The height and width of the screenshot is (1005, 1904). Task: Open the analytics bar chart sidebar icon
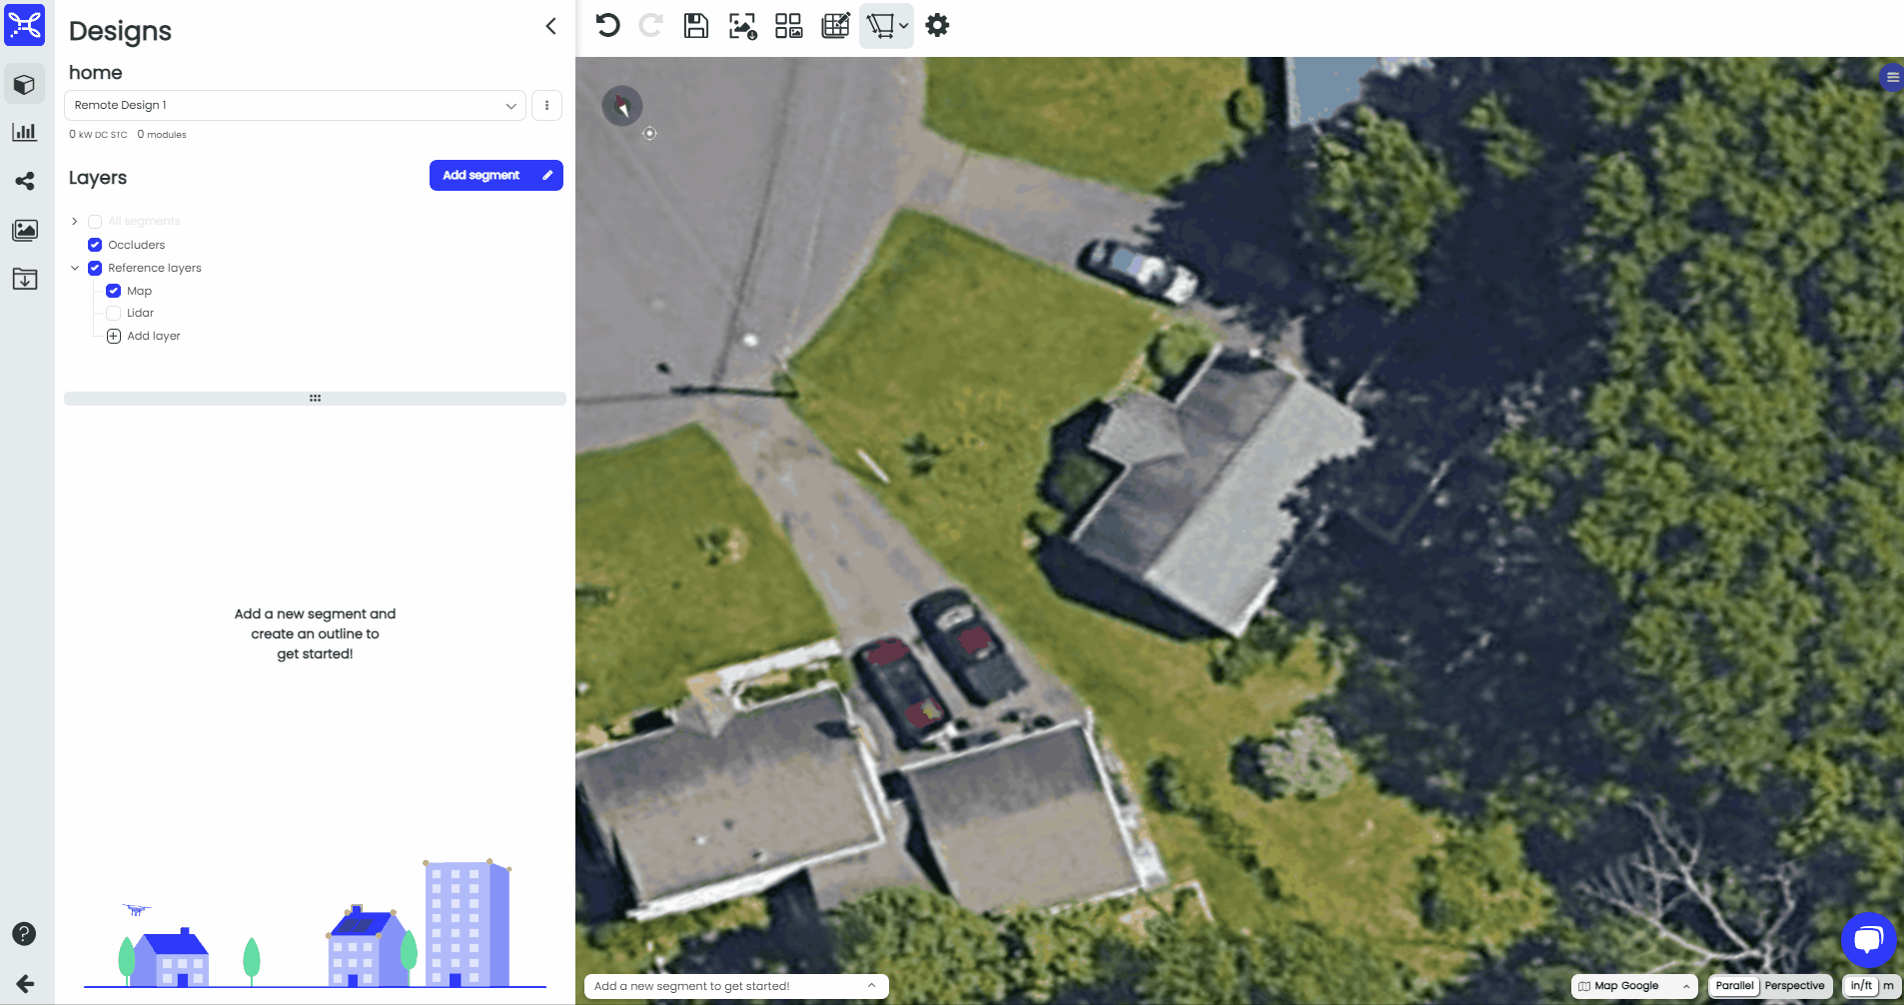click(25, 132)
